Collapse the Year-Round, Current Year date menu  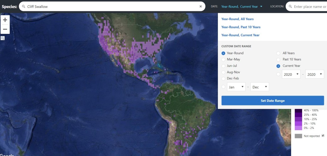coord(241,6)
